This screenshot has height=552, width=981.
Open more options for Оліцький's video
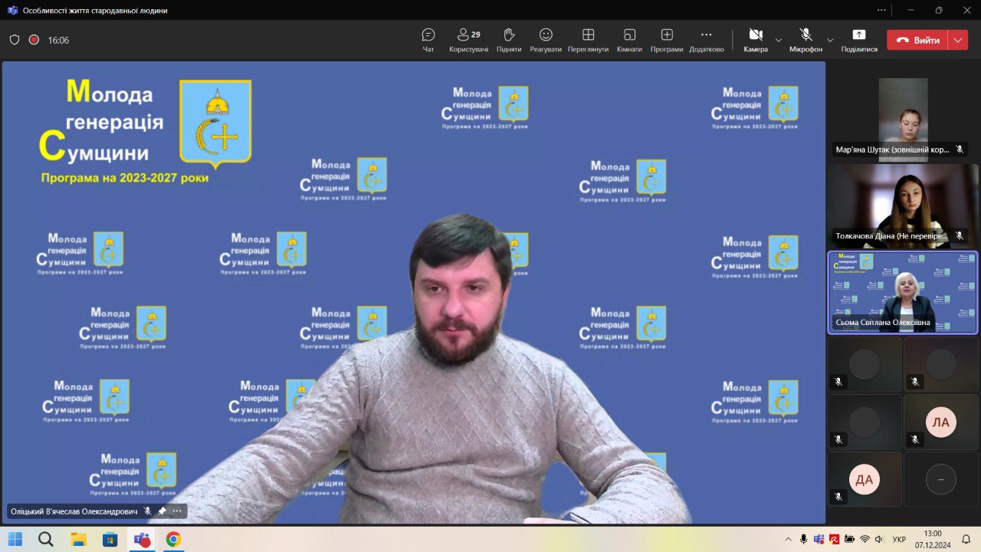pos(177,511)
